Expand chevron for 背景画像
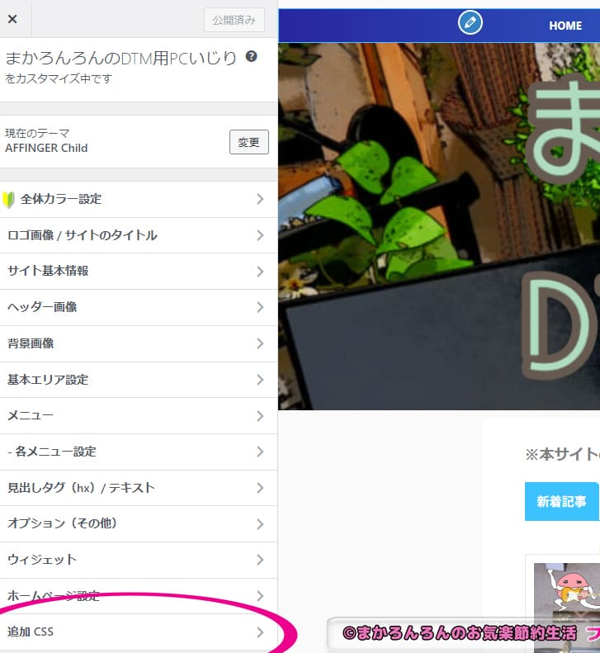 260,343
